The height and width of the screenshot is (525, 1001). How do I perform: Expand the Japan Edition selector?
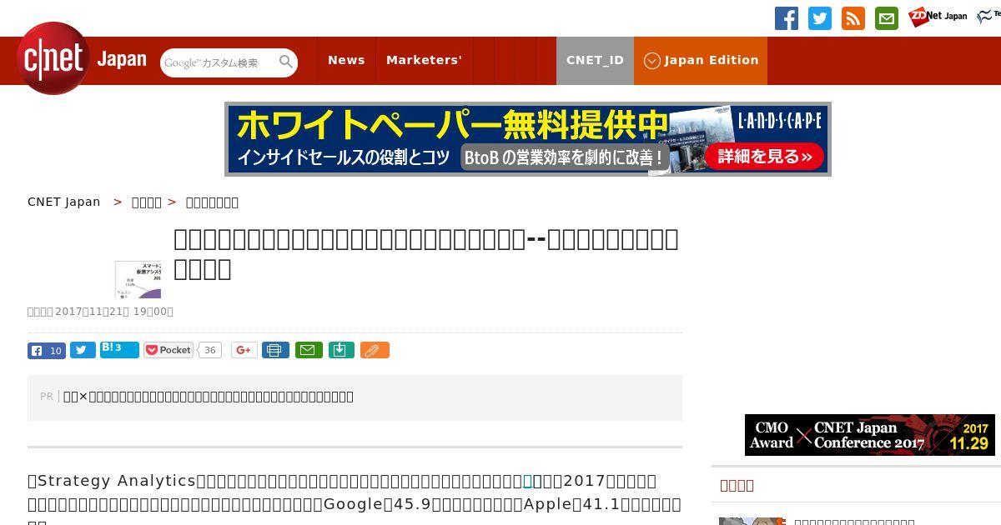pos(701,60)
